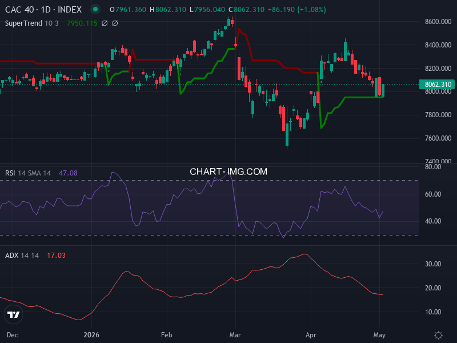
Task: Click the 8600.000 price axis label
Action: tap(438, 22)
